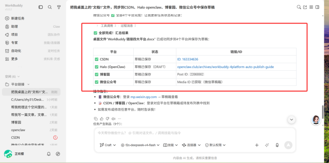
Task: Like the response with thumbs up
Action: click(101, 119)
